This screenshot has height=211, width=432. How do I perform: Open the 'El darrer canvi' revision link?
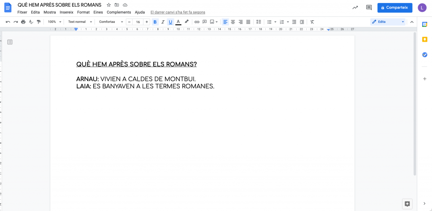click(x=178, y=12)
